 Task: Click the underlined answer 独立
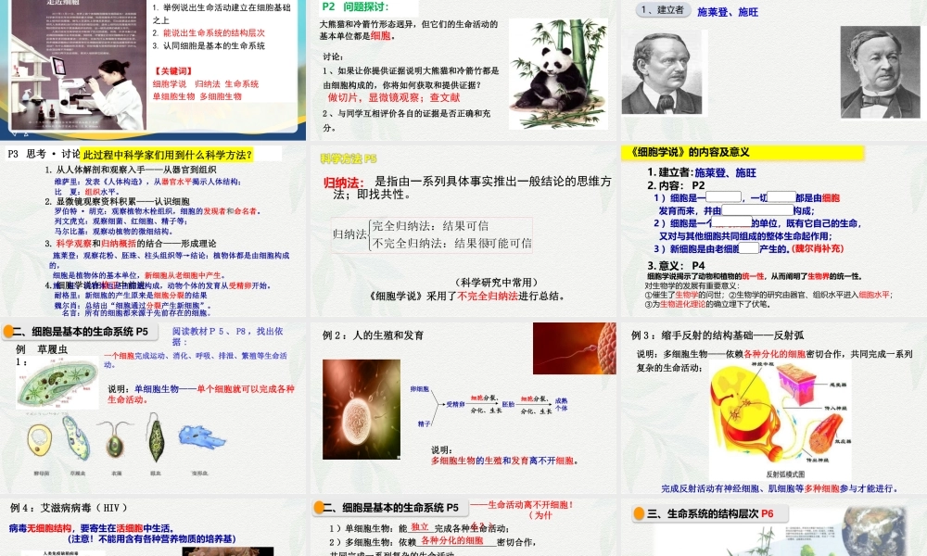coord(419,527)
